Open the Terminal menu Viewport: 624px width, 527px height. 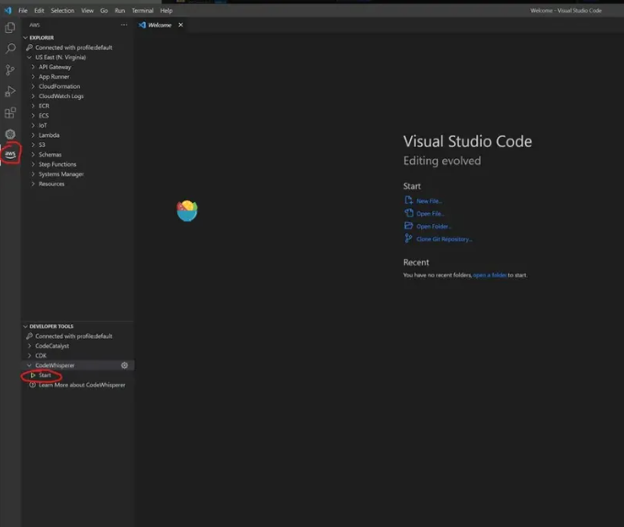(142, 11)
